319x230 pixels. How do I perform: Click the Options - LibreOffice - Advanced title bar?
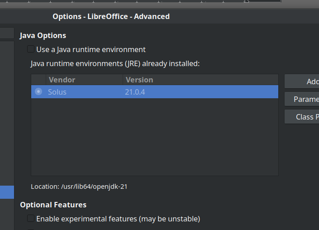[x=111, y=17]
